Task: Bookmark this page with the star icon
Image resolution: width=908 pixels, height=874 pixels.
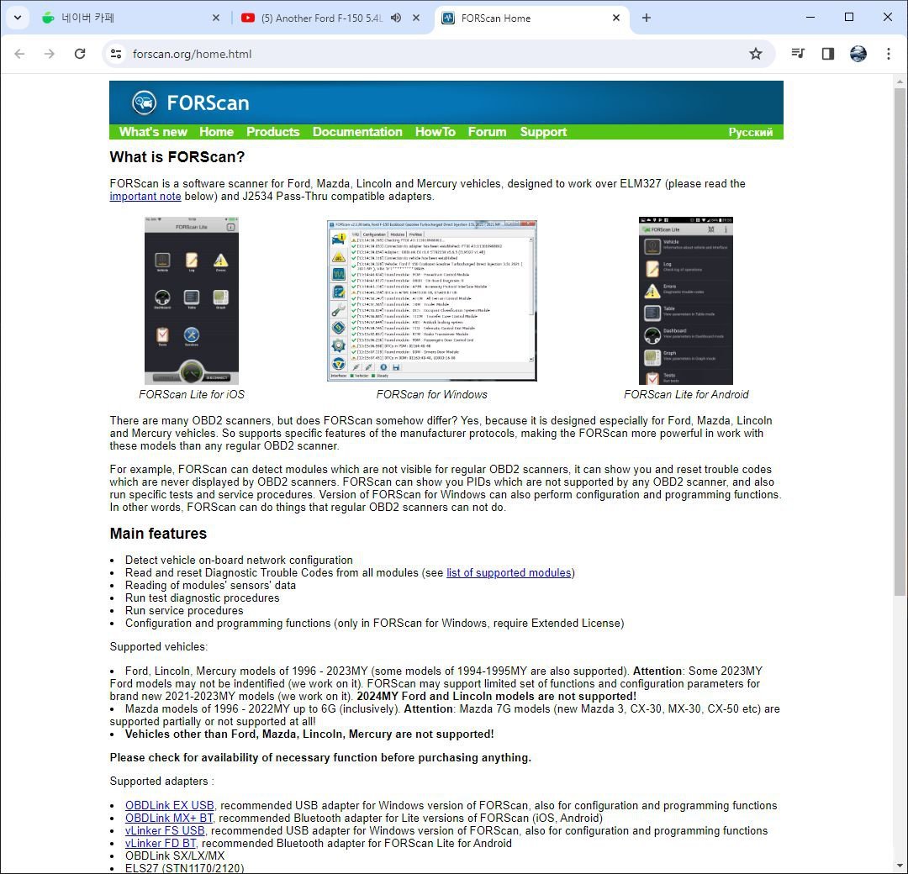Action: (x=756, y=54)
